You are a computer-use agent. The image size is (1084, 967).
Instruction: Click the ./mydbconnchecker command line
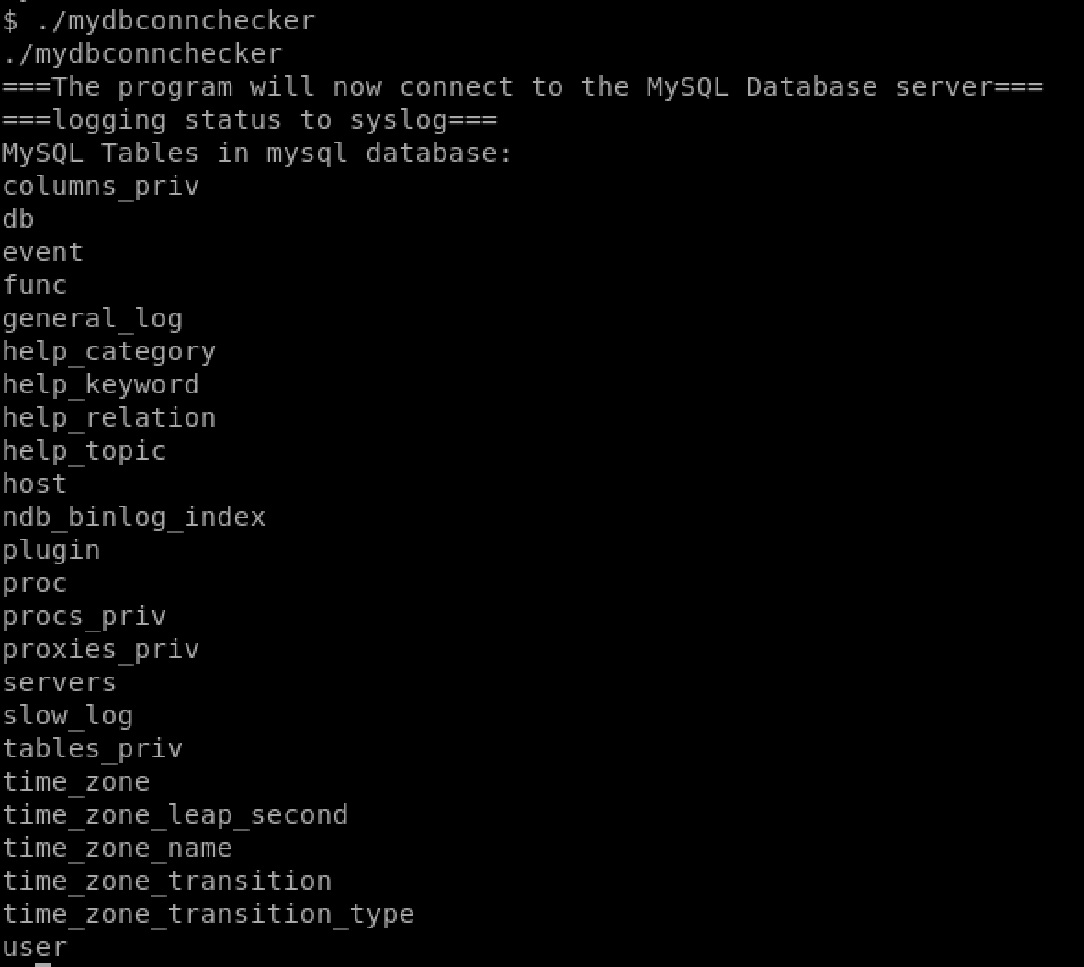coord(158,21)
